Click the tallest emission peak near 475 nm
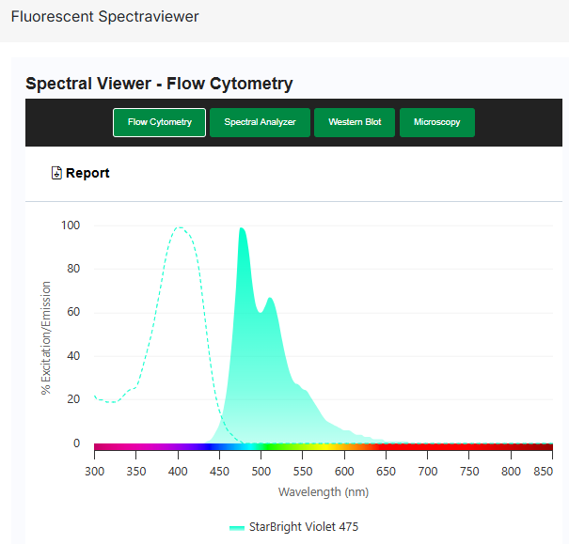This screenshot has width=569, height=544. [x=242, y=229]
